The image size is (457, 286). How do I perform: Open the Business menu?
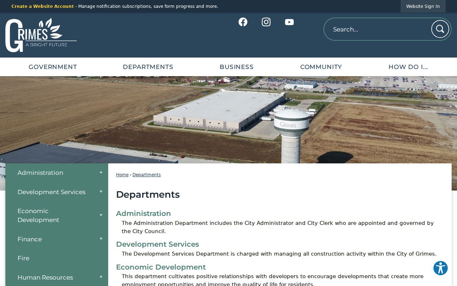pos(236,67)
